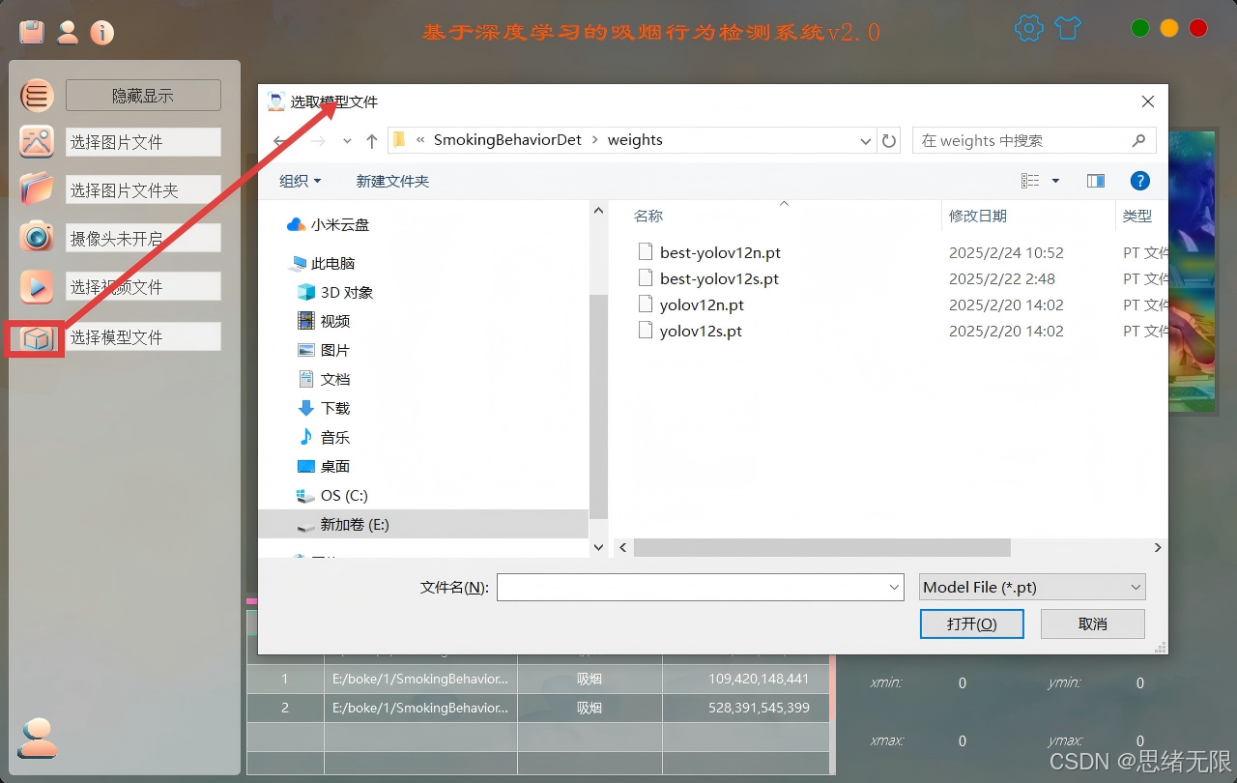
Task: Click the 取消 button
Action: tap(1093, 623)
